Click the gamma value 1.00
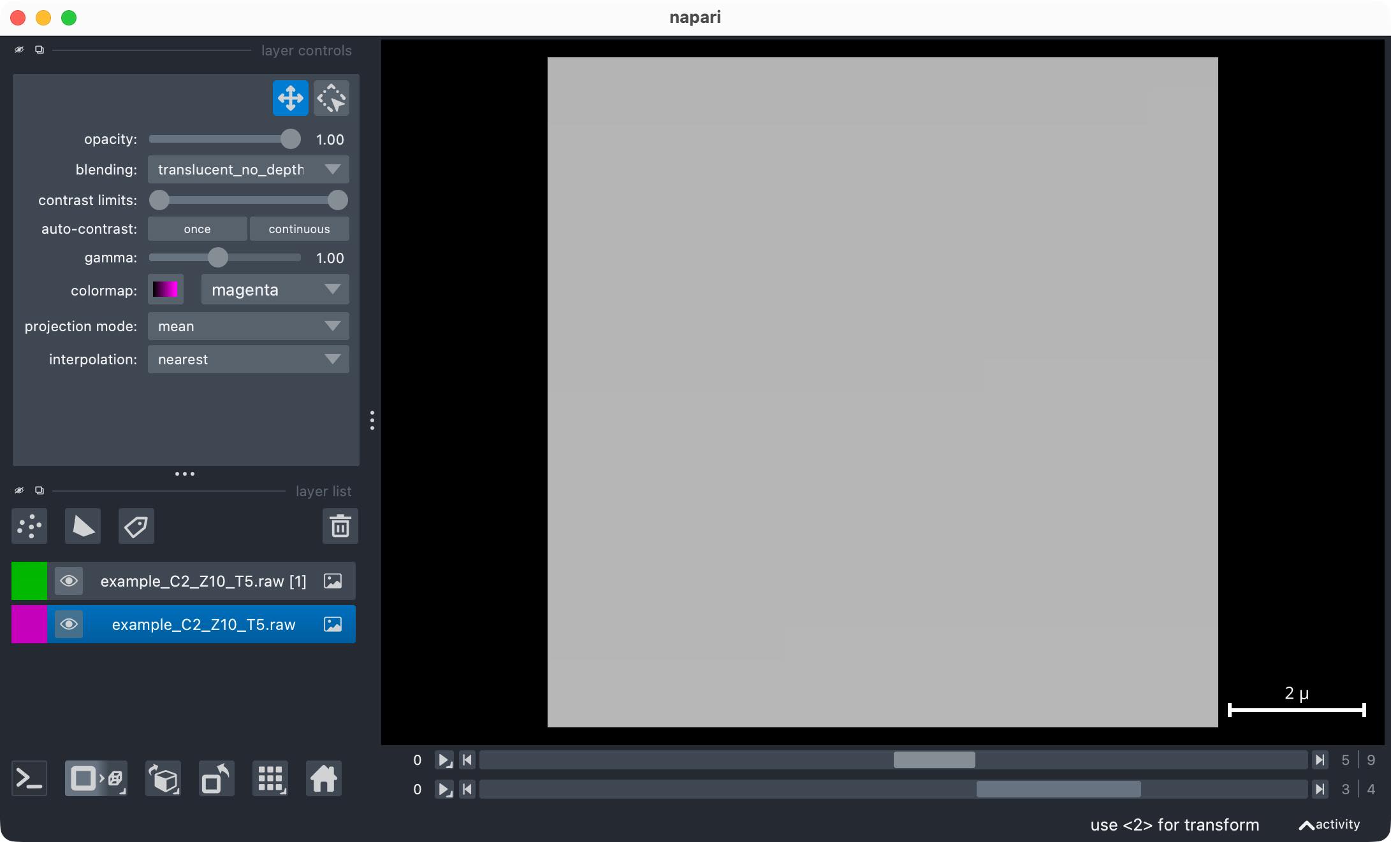Screen dimensions: 1391x842 (x=330, y=258)
